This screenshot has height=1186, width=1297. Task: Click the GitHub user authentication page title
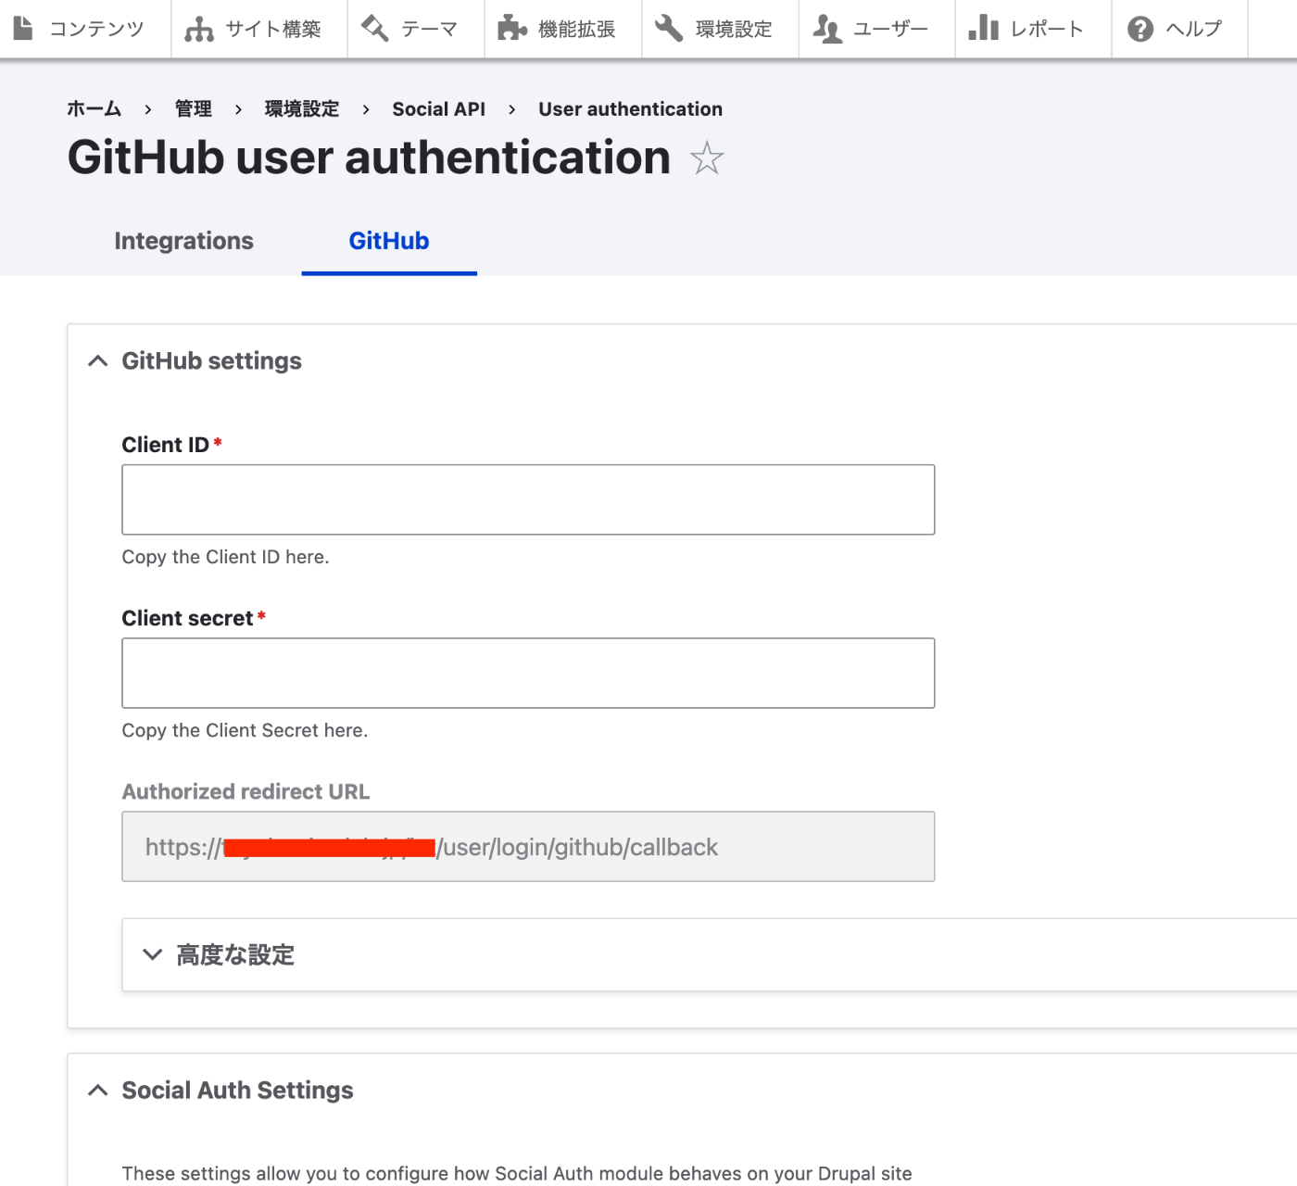coord(369,158)
